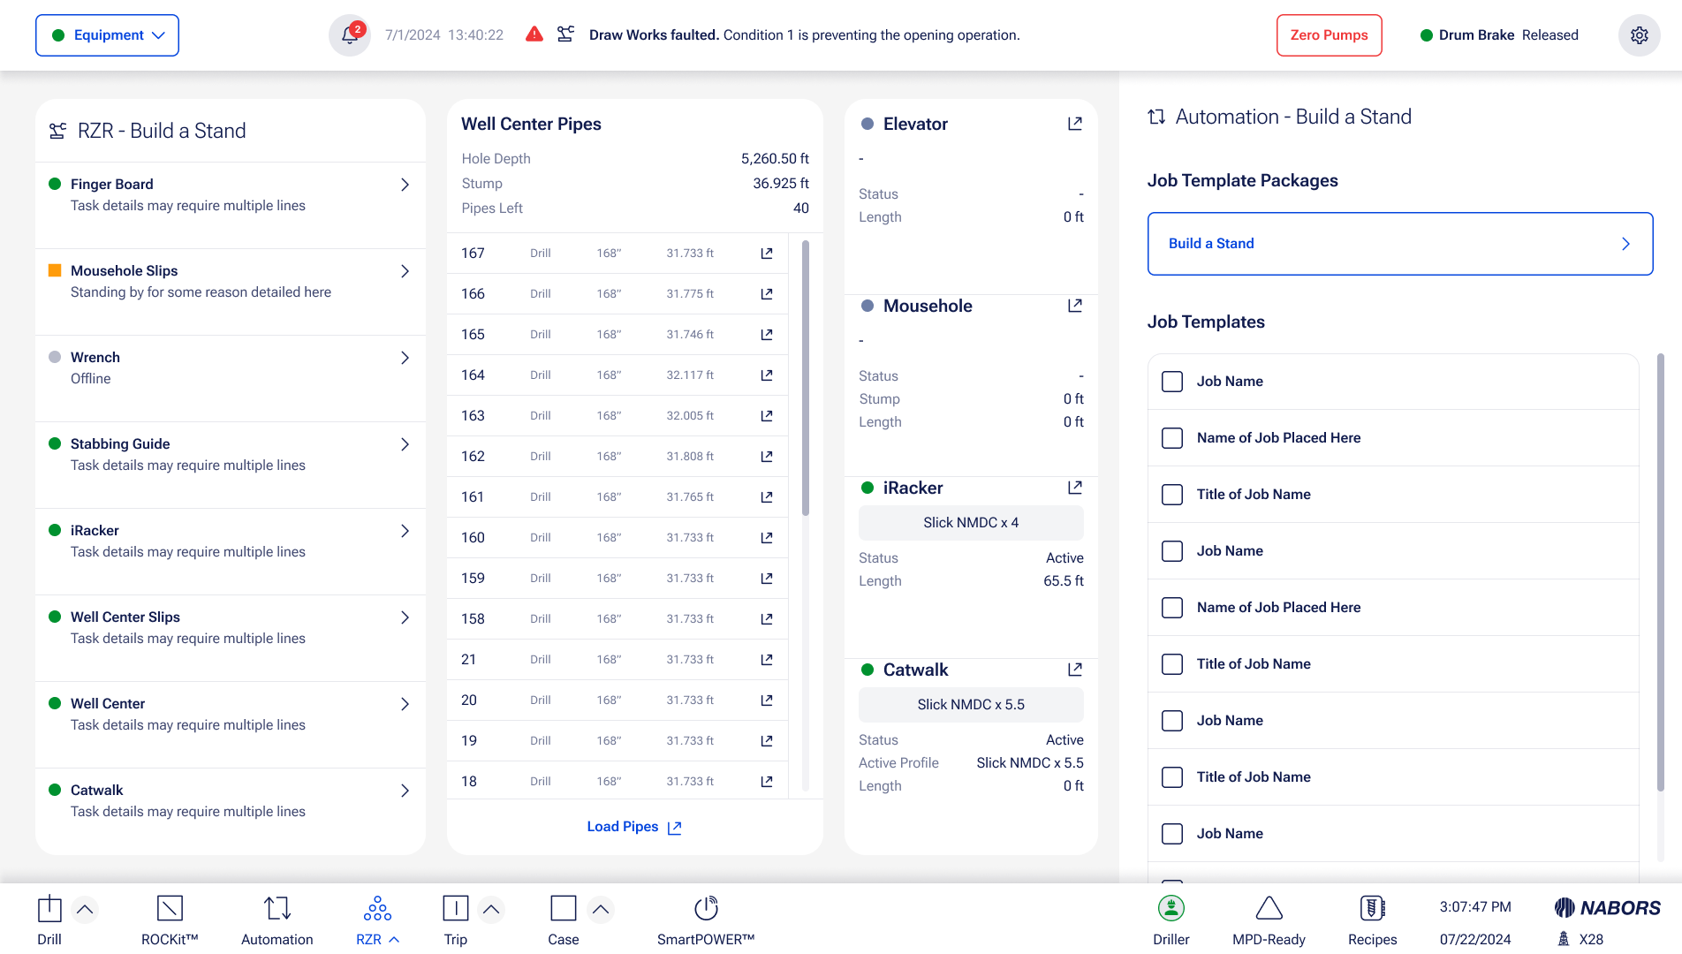Open pipe 159 details icon
The height and width of the screenshot is (954, 1682).
(767, 579)
